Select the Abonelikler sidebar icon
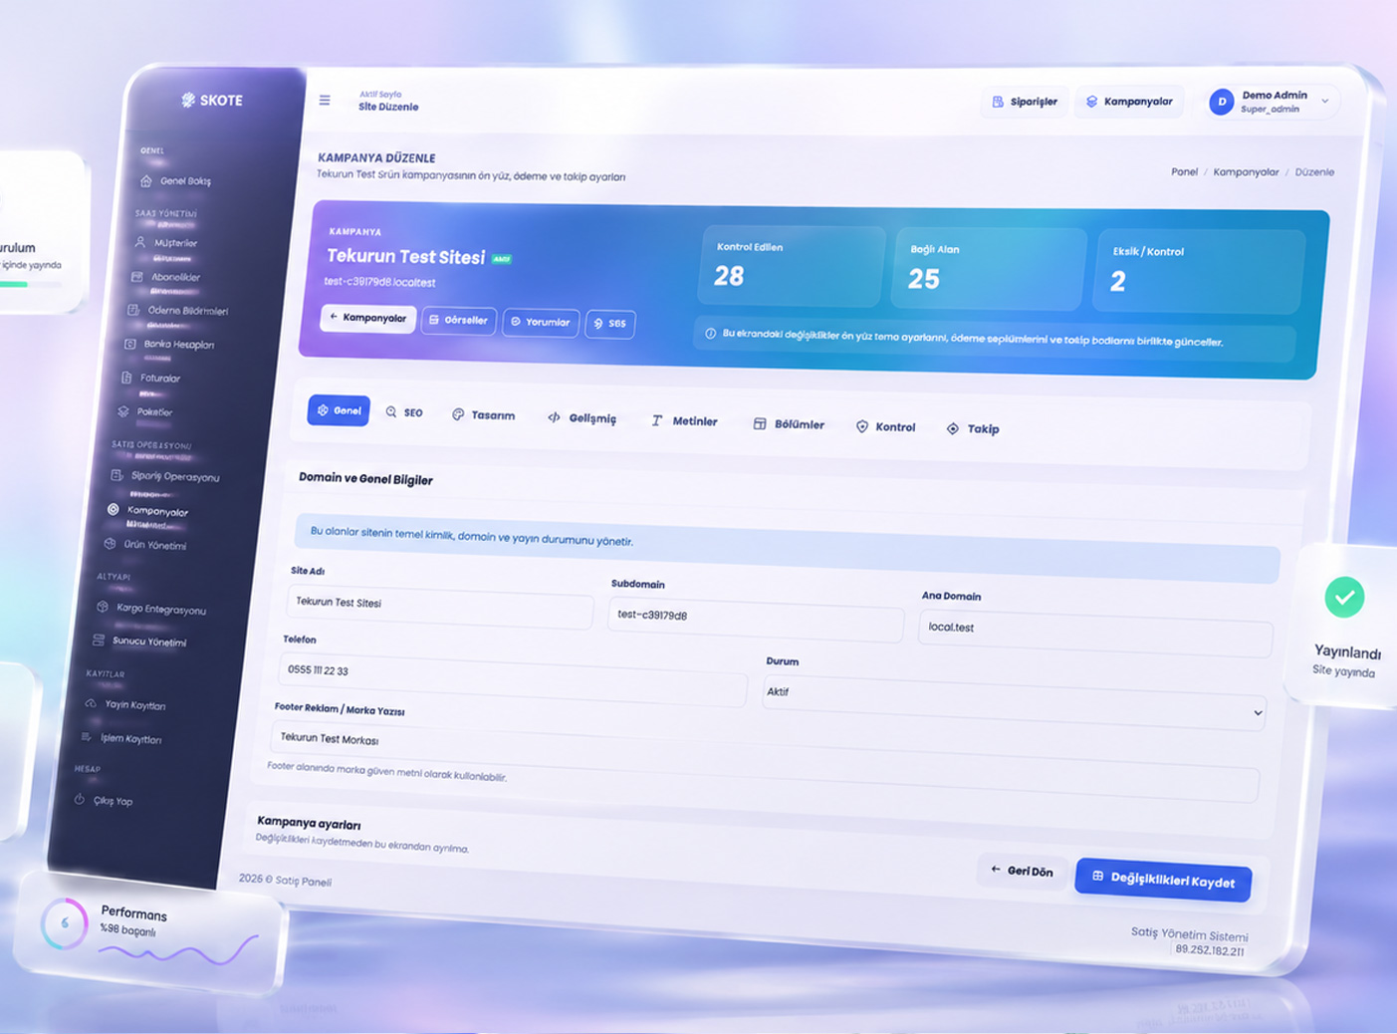 pos(137,276)
